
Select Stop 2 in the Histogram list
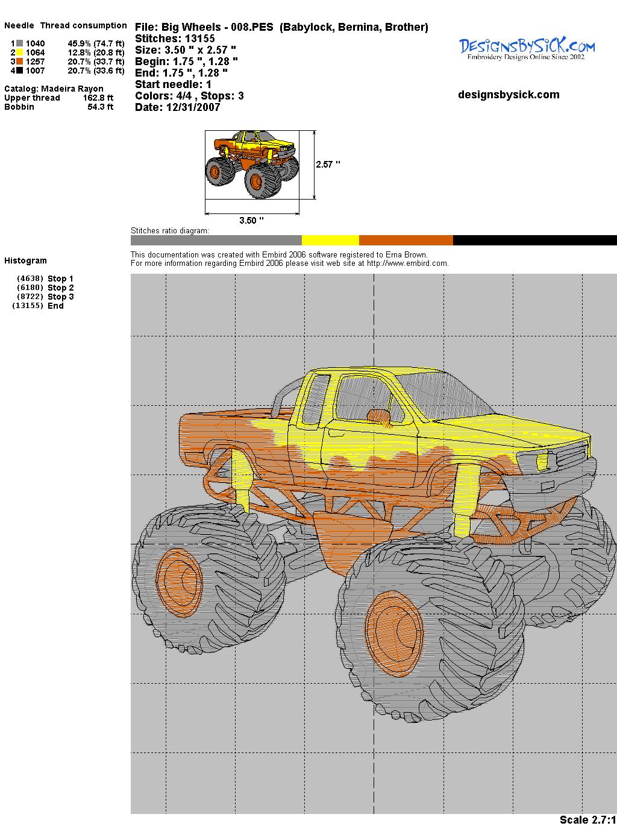coord(60,288)
